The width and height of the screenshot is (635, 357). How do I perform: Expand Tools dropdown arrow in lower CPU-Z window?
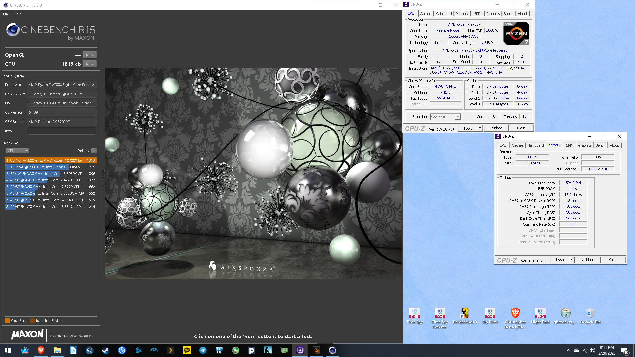click(571, 260)
